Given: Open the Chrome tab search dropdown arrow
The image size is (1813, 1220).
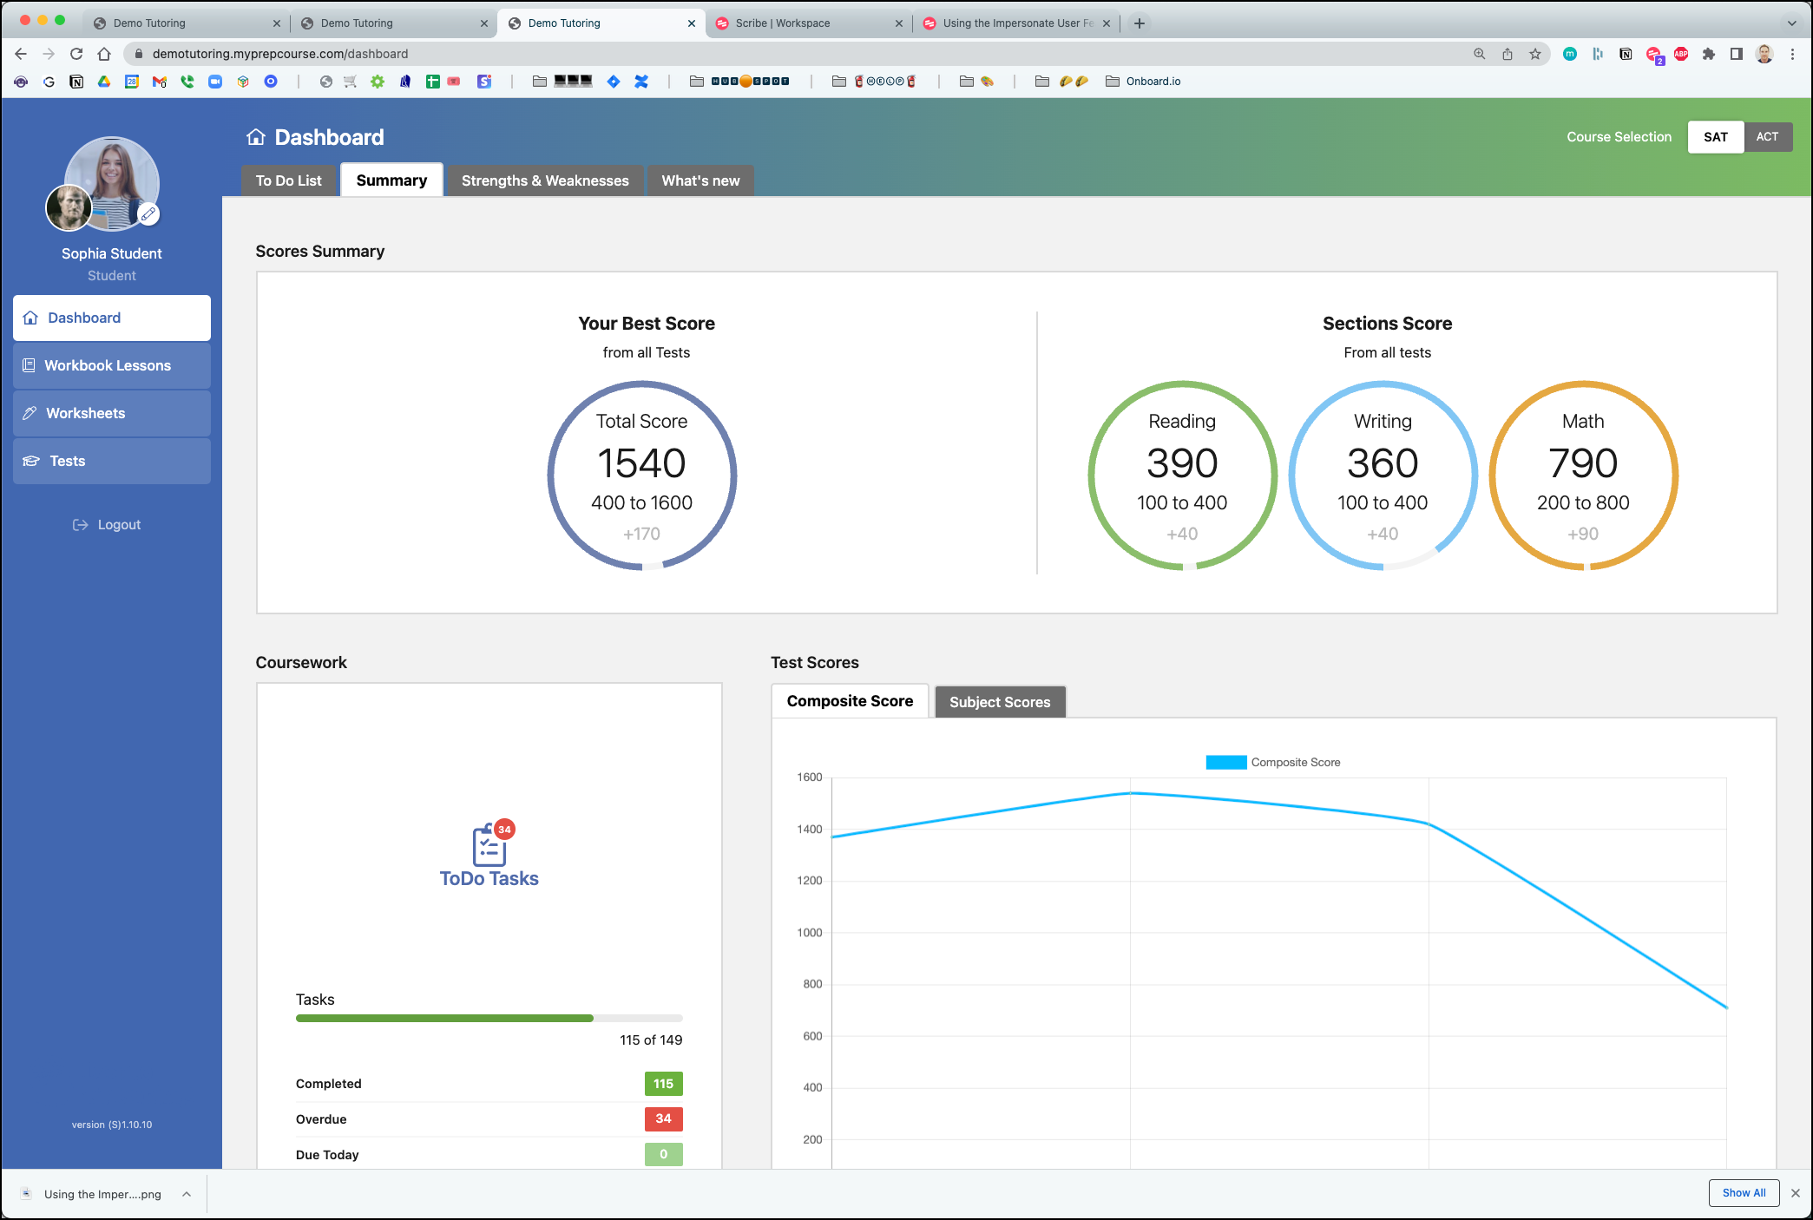Looking at the screenshot, I should point(1791,23).
